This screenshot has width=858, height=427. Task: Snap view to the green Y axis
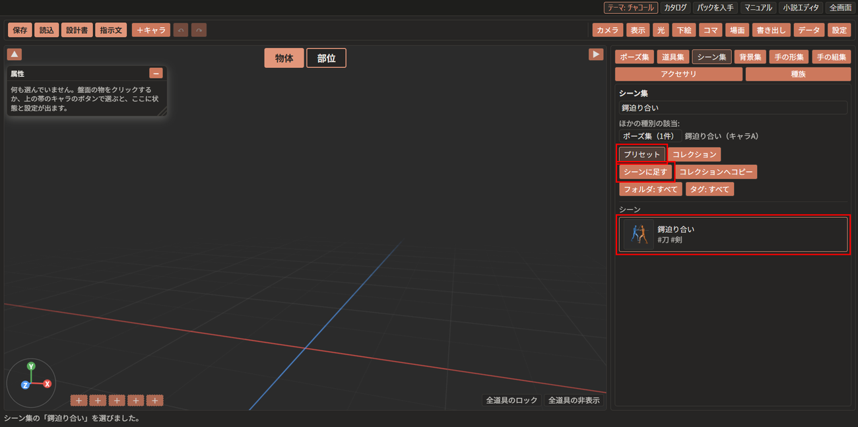[x=31, y=366]
